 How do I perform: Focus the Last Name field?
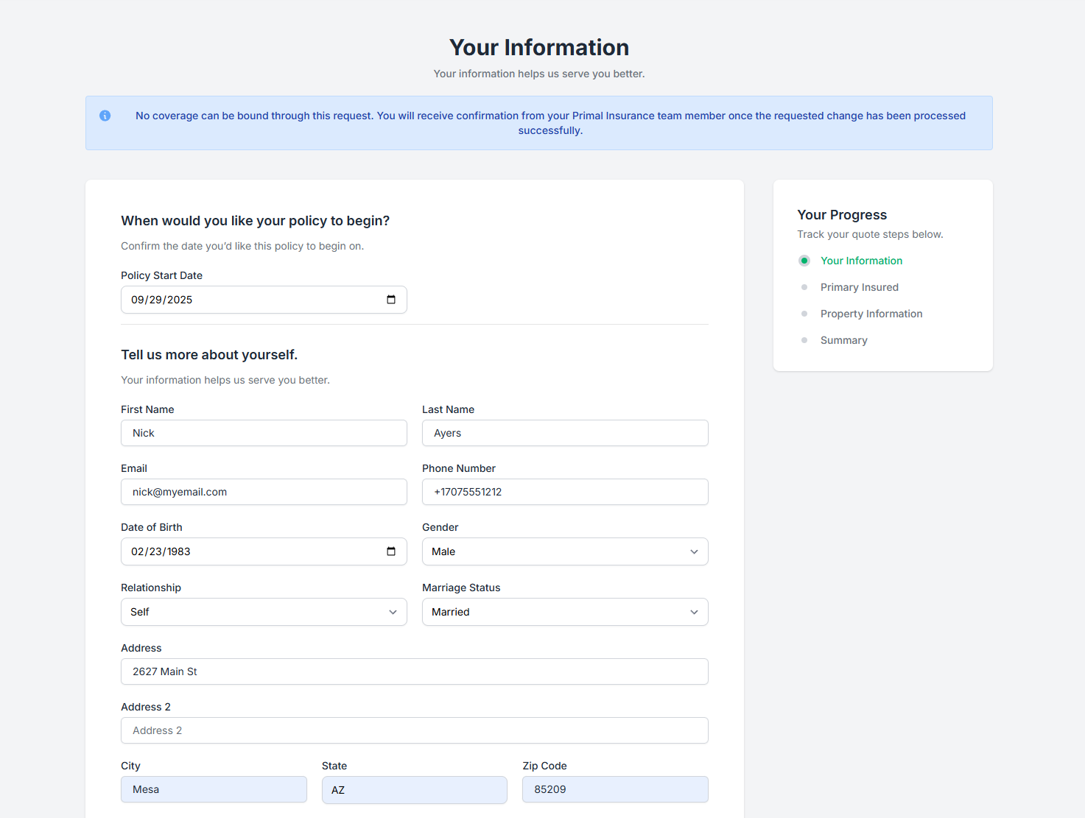pos(564,433)
